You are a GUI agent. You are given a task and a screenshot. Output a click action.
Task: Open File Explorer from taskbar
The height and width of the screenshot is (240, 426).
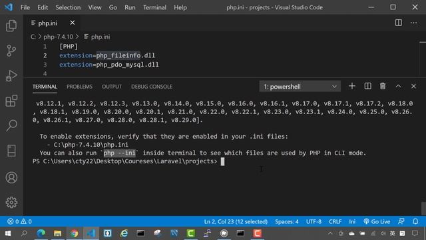pos(58,233)
